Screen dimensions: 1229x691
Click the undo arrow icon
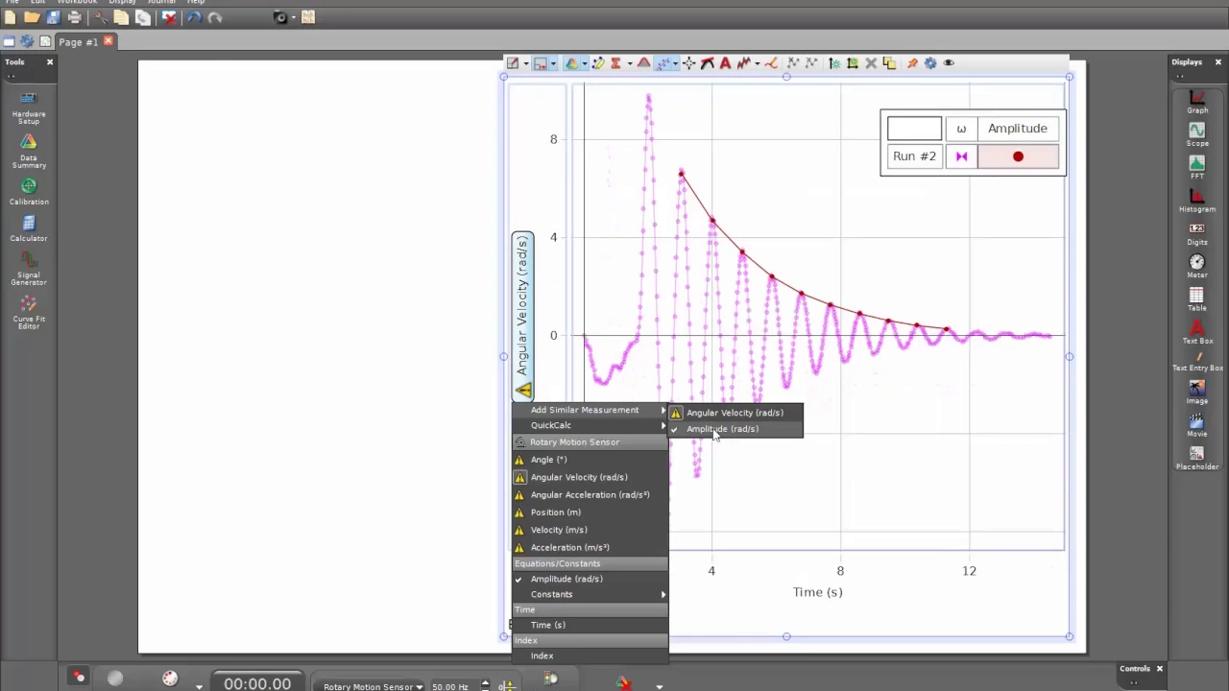pos(193,17)
